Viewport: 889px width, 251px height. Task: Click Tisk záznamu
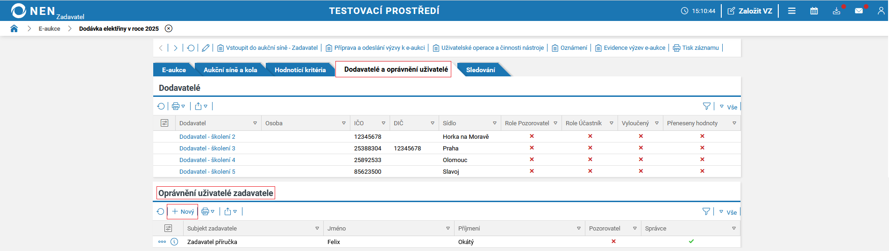(696, 48)
